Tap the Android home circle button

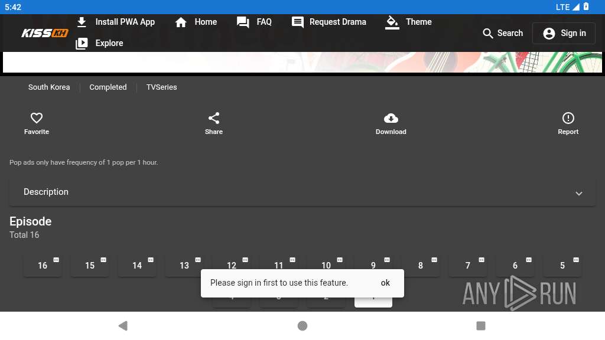tap(302, 326)
